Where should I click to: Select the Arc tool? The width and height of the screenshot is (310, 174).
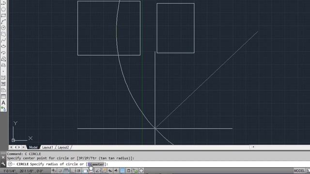[x=3, y=22]
